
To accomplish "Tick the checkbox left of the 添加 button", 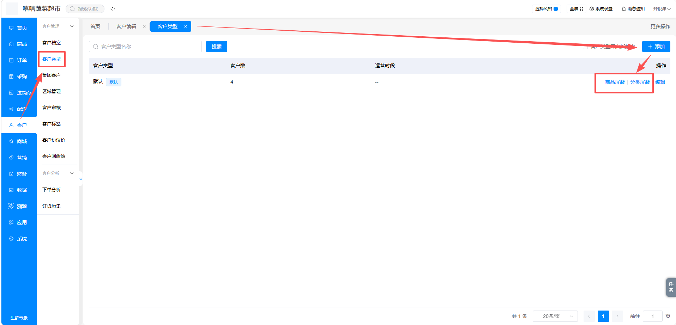I will [x=585, y=47].
